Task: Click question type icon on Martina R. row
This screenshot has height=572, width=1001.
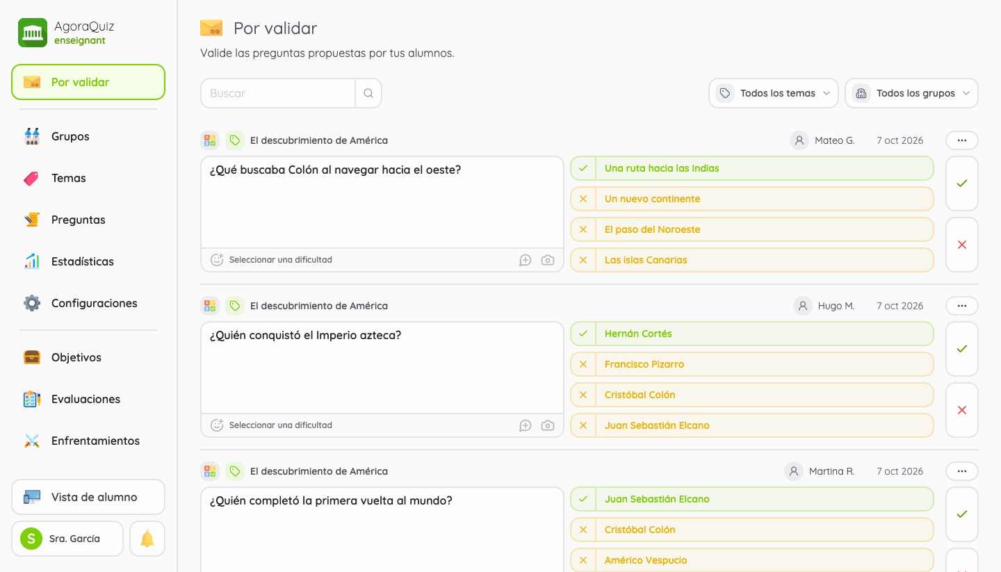Action: [210, 471]
